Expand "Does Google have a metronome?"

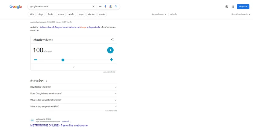tap(74, 93)
